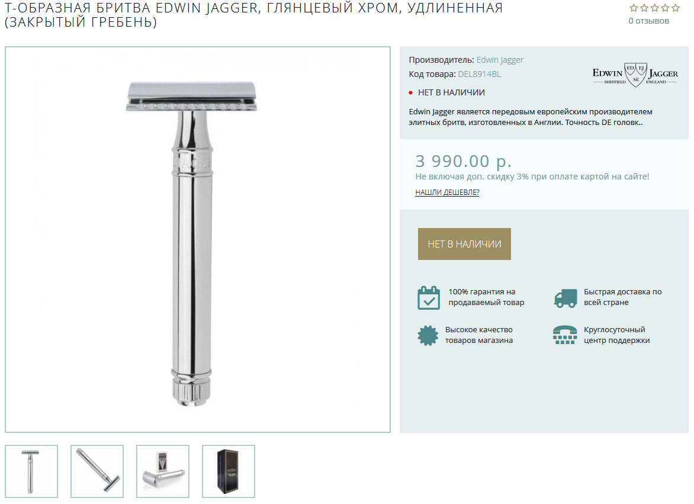Screen dimensions: 694x504
Task: Click the delivery truck icon
Action: pos(565,298)
